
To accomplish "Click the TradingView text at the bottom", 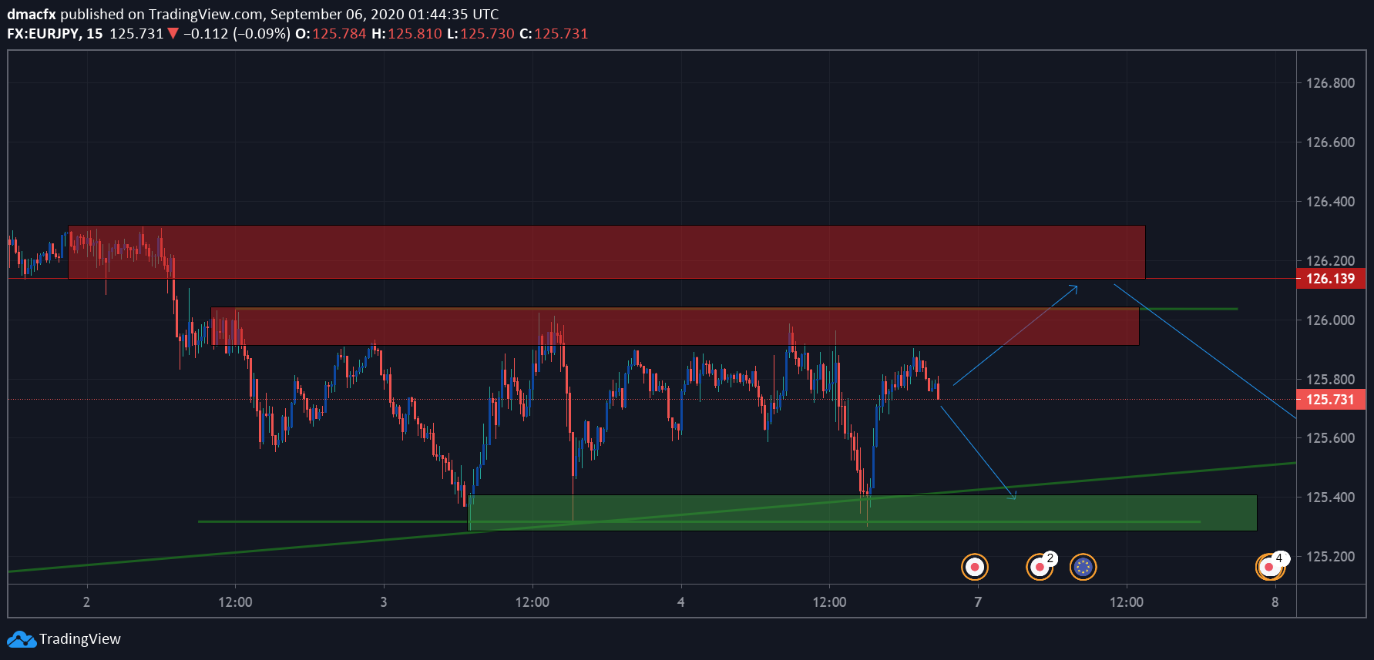I will [x=80, y=639].
